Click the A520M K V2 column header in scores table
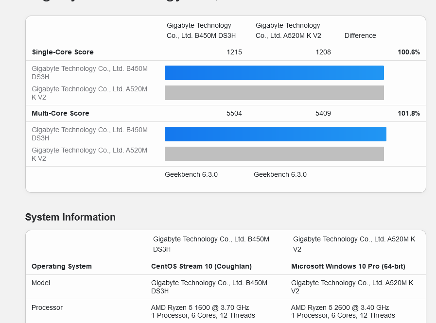The width and height of the screenshot is (436, 323). pos(288,31)
